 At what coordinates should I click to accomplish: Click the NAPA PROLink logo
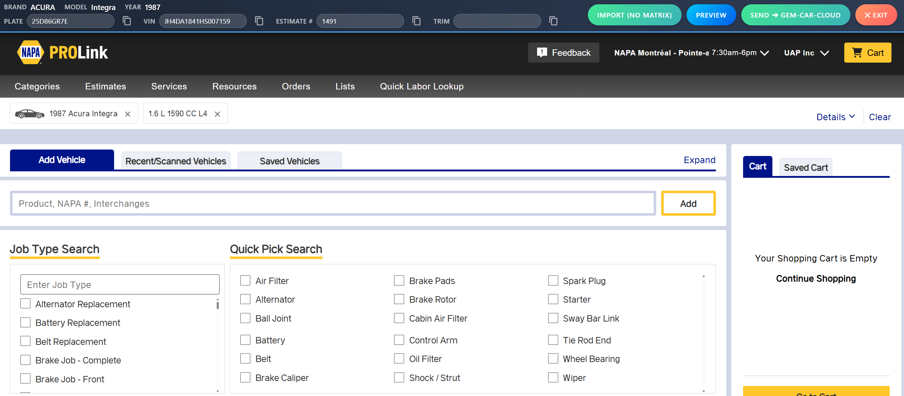click(x=62, y=53)
